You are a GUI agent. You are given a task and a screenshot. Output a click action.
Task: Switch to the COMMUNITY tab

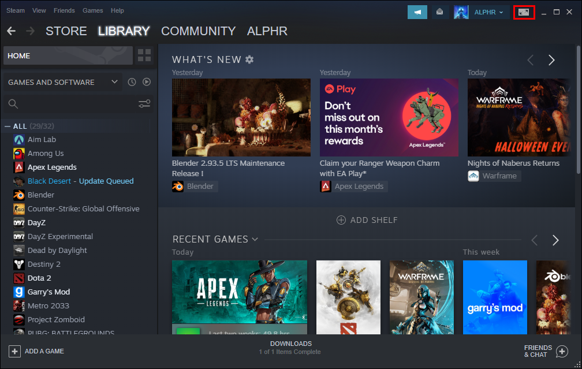[198, 31]
